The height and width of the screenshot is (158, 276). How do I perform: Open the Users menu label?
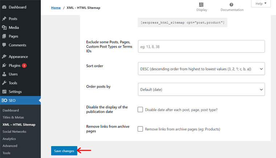(x=13, y=74)
